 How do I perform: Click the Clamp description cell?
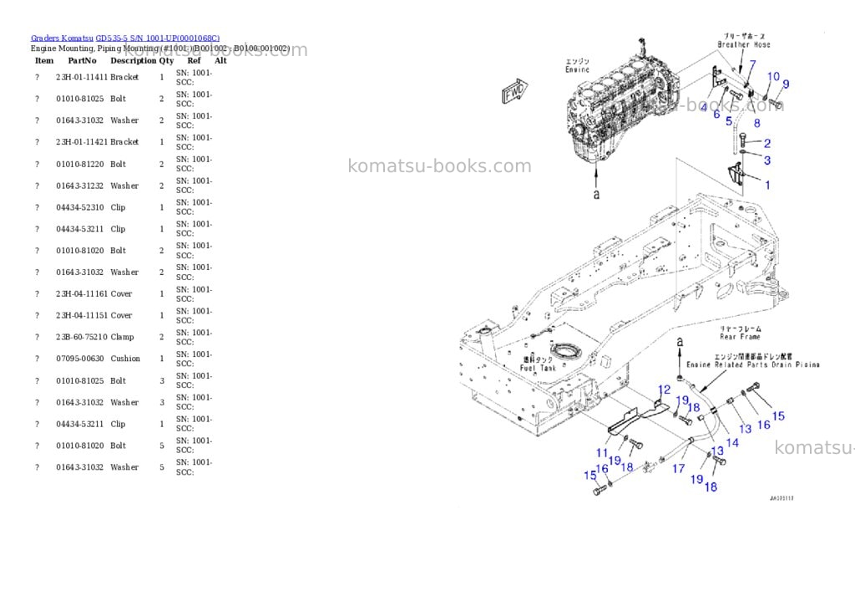pyautogui.click(x=122, y=337)
